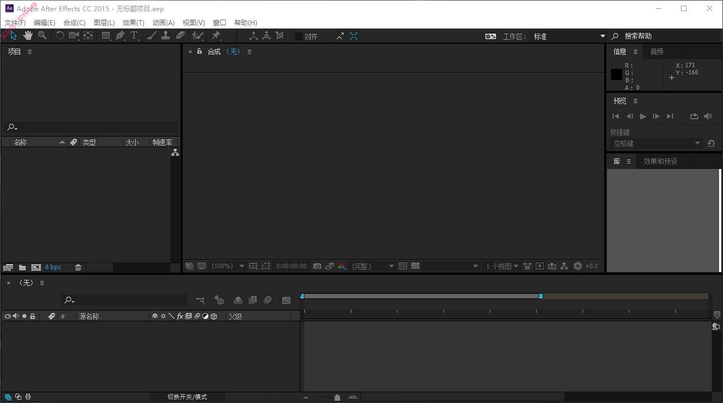
Task: Toggle the Draft 3D switch in timeline
Action: [x=219, y=301]
